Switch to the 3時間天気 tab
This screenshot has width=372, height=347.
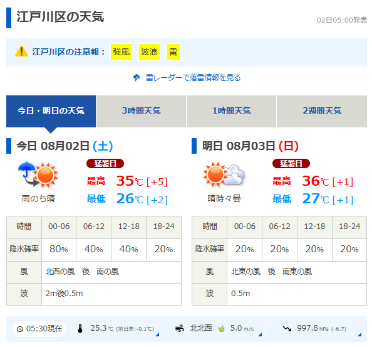tap(141, 111)
